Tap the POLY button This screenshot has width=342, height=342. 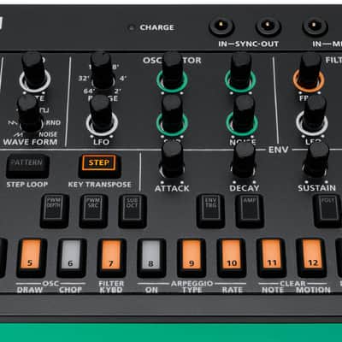327,211
